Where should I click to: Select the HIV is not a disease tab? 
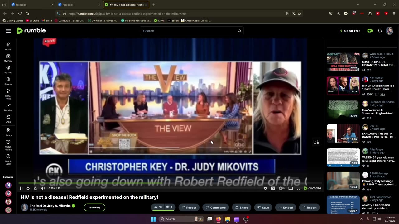click(x=126, y=5)
